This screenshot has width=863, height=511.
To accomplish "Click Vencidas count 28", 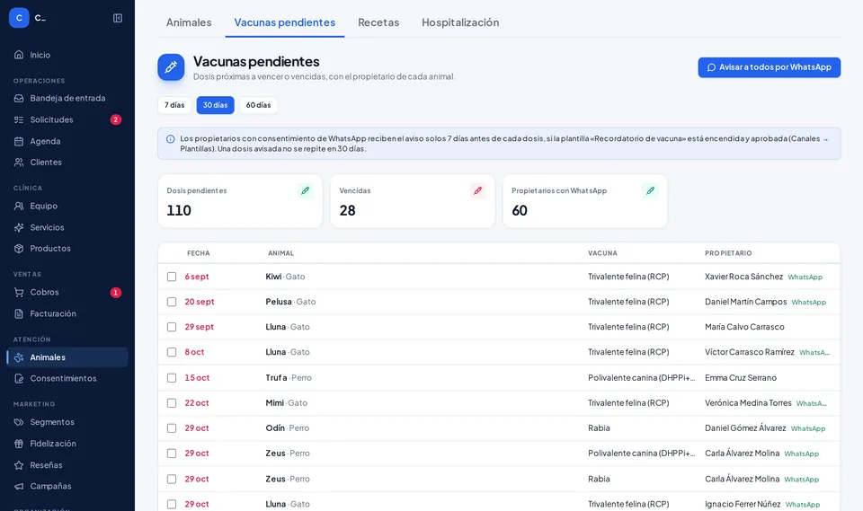I will click(x=347, y=211).
